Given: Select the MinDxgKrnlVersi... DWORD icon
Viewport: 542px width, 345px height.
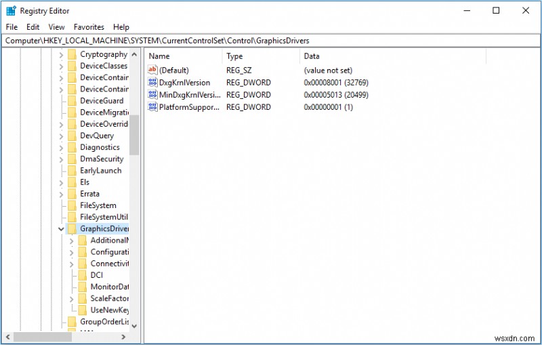Looking at the screenshot, I should (152, 94).
